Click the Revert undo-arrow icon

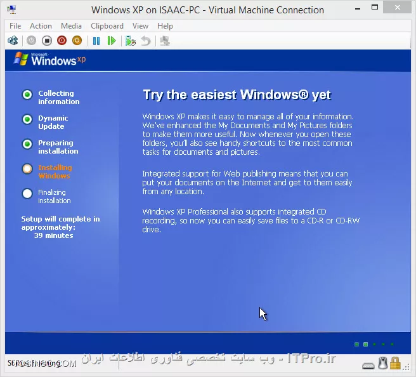click(x=146, y=41)
